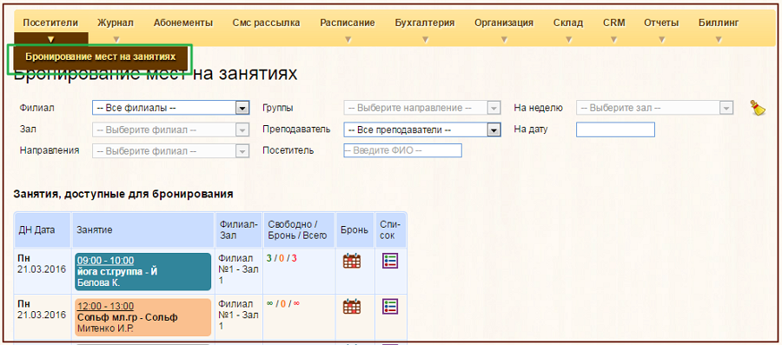
Task: Click the broom clear-filters icon
Action: tap(758, 108)
